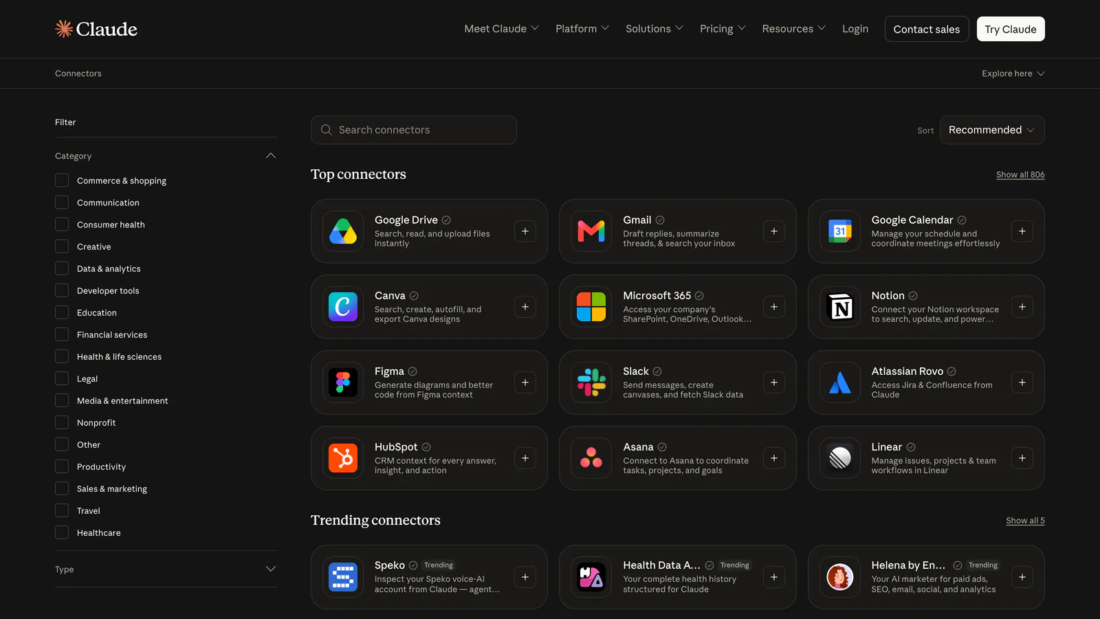The height and width of the screenshot is (619, 1100).
Task: Check the Financial services filter
Action: pyautogui.click(x=62, y=334)
